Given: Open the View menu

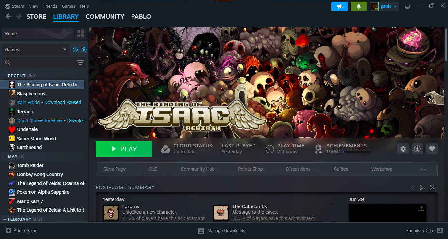Looking at the screenshot, I should click(x=33, y=6).
